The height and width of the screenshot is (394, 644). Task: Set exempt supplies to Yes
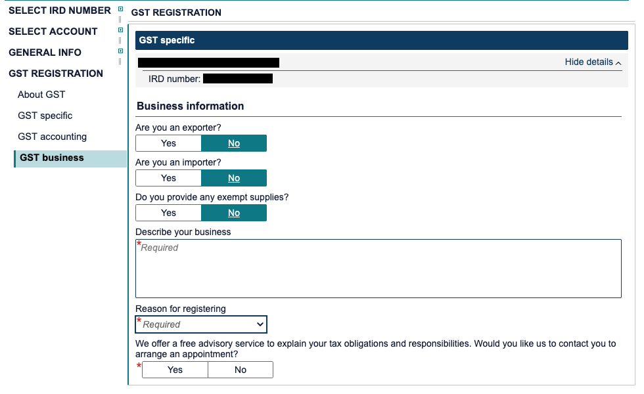[168, 213]
